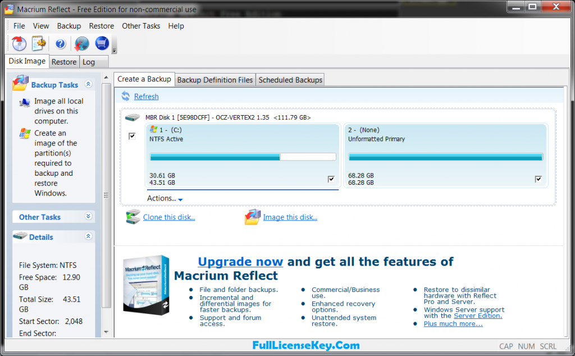The height and width of the screenshot is (356, 575).
Task: Open the toolbar options overflow arrow
Action: 115,51
